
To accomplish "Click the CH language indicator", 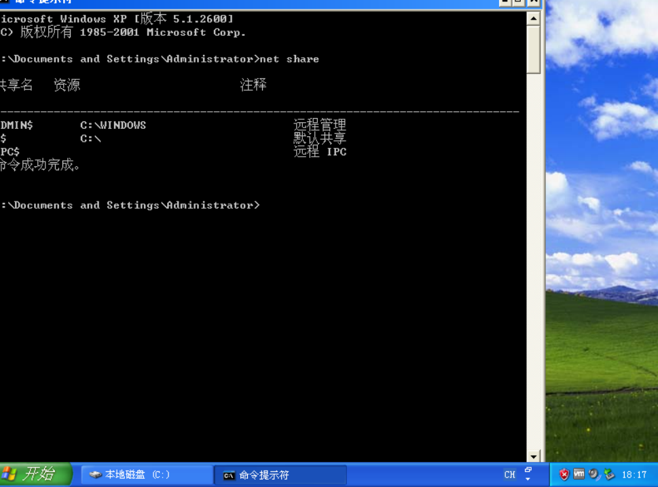I will [x=509, y=474].
